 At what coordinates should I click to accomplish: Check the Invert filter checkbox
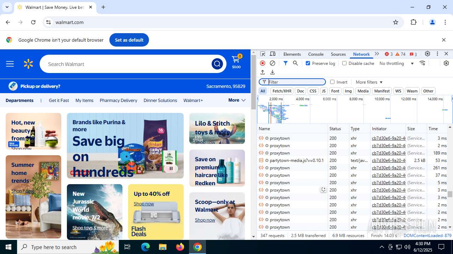click(x=332, y=82)
